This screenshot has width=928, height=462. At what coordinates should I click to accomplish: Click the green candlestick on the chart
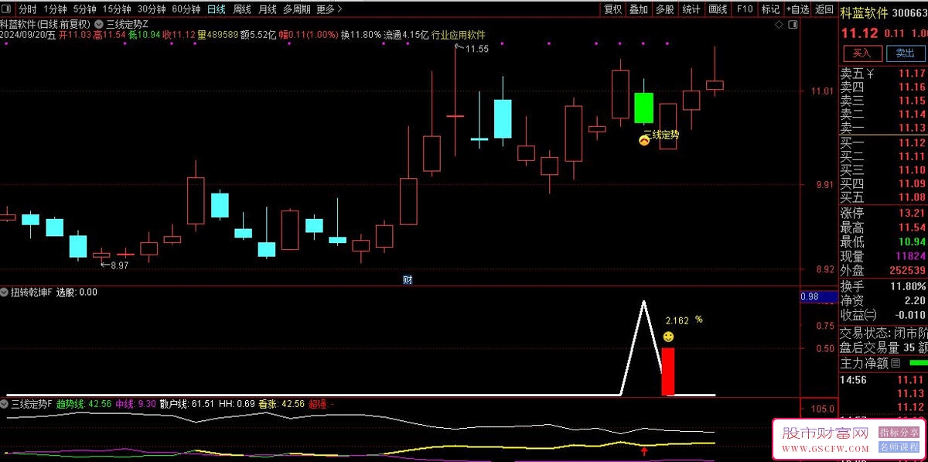[643, 108]
